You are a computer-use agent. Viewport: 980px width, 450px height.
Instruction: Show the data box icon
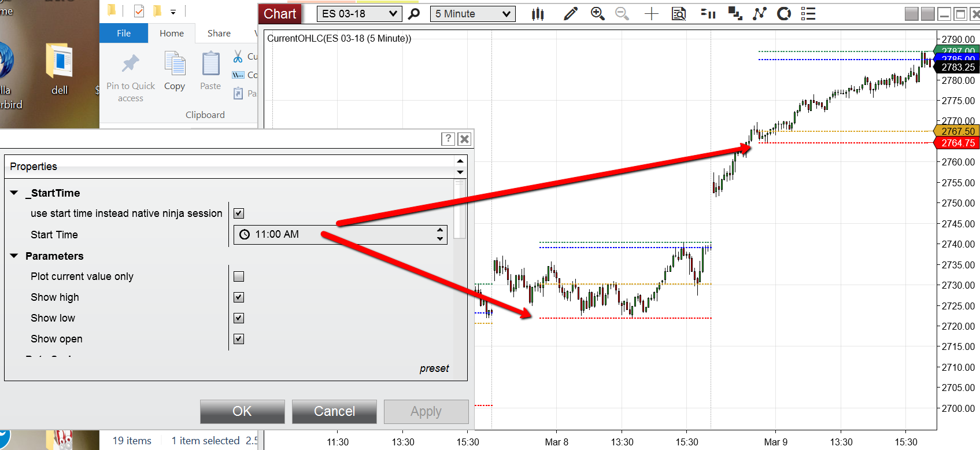coord(679,14)
